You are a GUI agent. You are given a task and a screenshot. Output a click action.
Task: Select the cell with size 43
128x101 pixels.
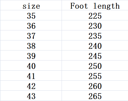point(31,96)
